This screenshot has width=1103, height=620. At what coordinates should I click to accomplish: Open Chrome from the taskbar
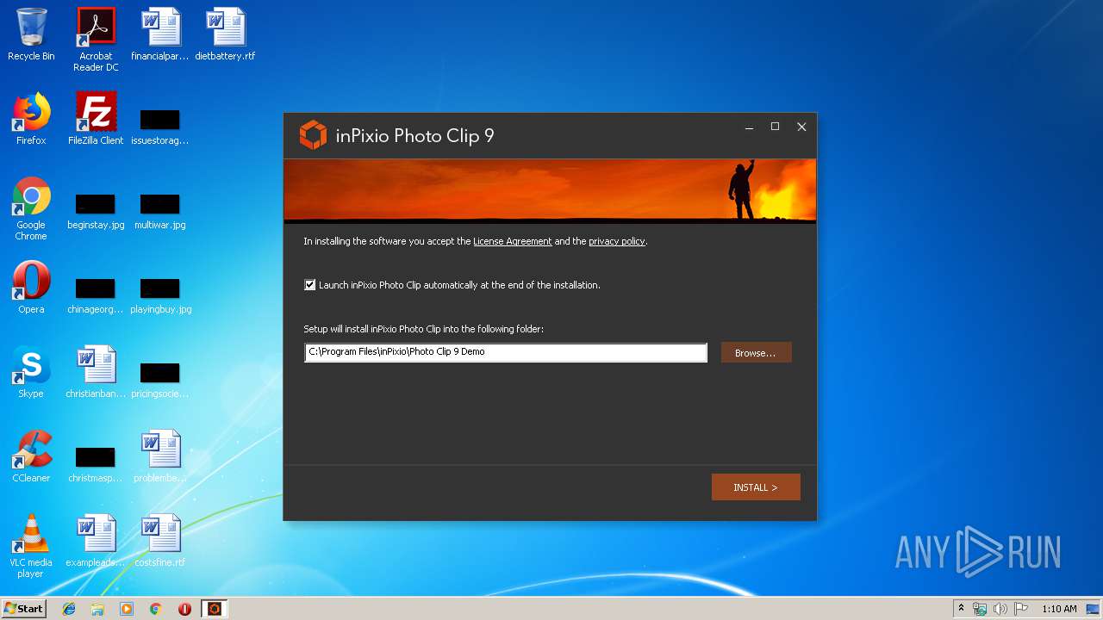[x=156, y=609]
